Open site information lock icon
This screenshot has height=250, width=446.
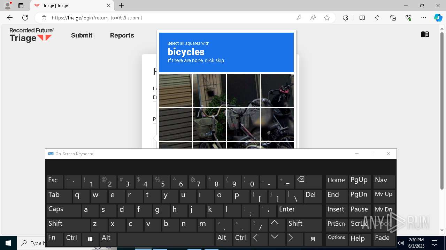pos(44,18)
